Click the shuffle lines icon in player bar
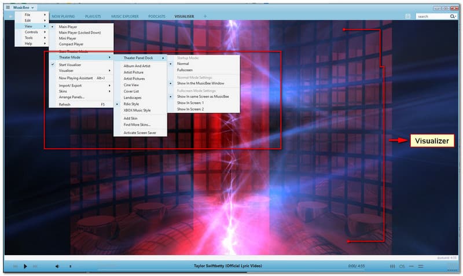 click(421, 266)
